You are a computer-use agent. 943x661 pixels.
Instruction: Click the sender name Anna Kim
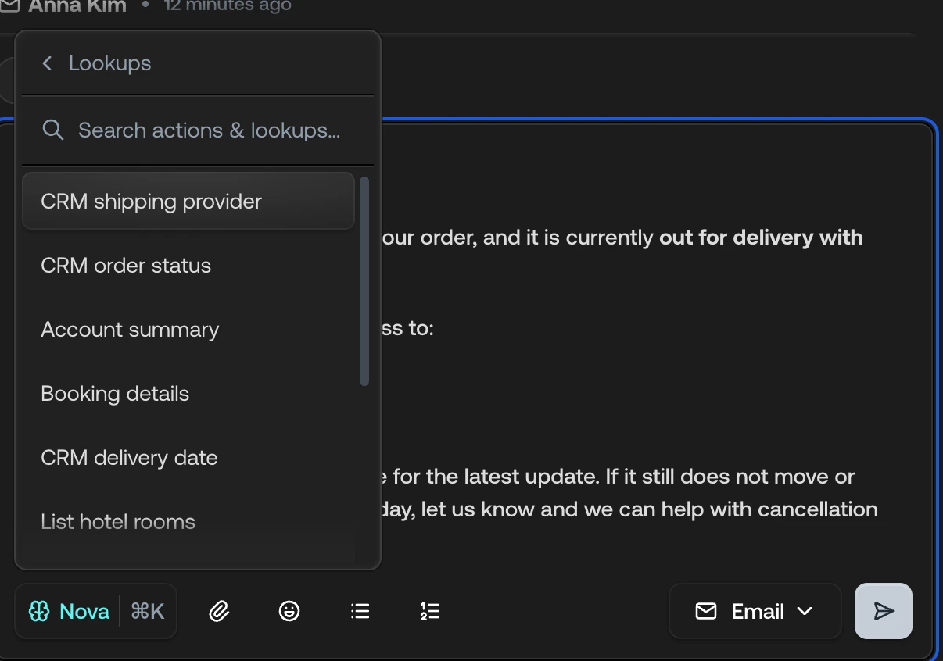click(77, 6)
